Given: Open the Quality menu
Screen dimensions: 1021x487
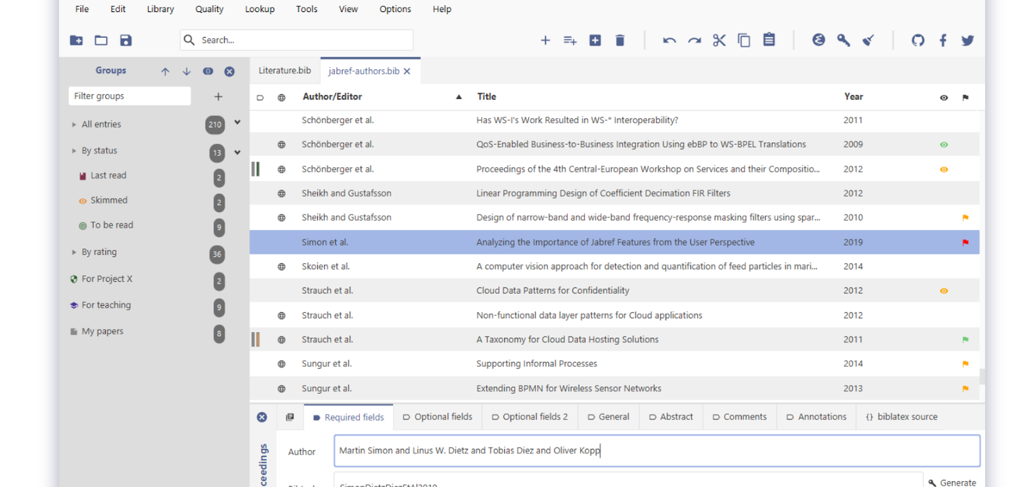Looking at the screenshot, I should [x=209, y=9].
